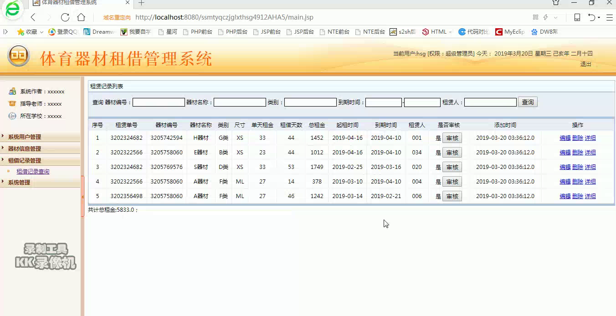Expand the bookmarks bar side arrow
The width and height of the screenshot is (616, 316).
(5, 32)
